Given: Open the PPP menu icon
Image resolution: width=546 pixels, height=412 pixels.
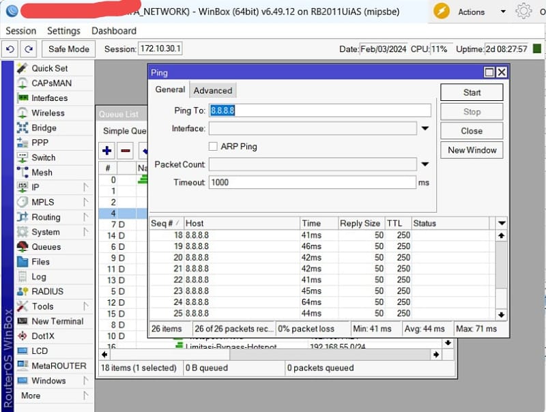Looking at the screenshot, I should (x=23, y=143).
